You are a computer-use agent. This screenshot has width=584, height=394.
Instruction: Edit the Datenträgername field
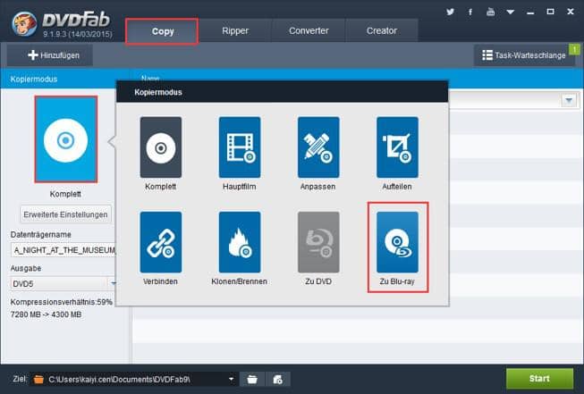click(63, 250)
